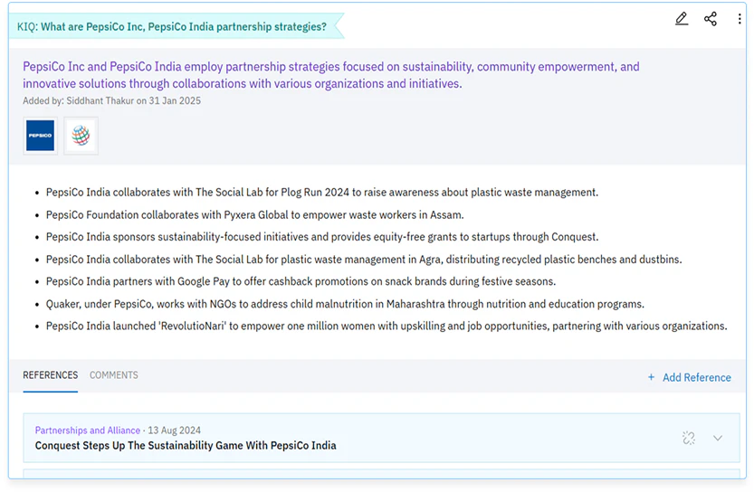Click 'Added by: Siddhant Thakur' text
This screenshot has height=492, width=754.
click(x=111, y=101)
